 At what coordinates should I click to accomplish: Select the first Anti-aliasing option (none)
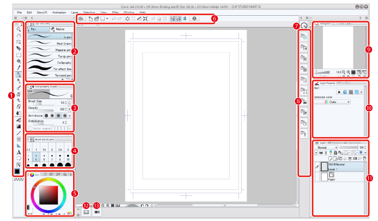coord(46,115)
